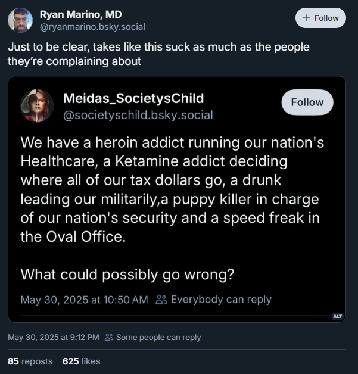
Task: Click the May 30, 2025 9:12 PM timestamp
Action: [x=53, y=338]
